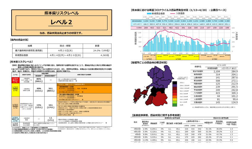The width and height of the screenshot is (252, 149).
Task: Click the 6,294人 recuperating count
Action: coord(154,129)
